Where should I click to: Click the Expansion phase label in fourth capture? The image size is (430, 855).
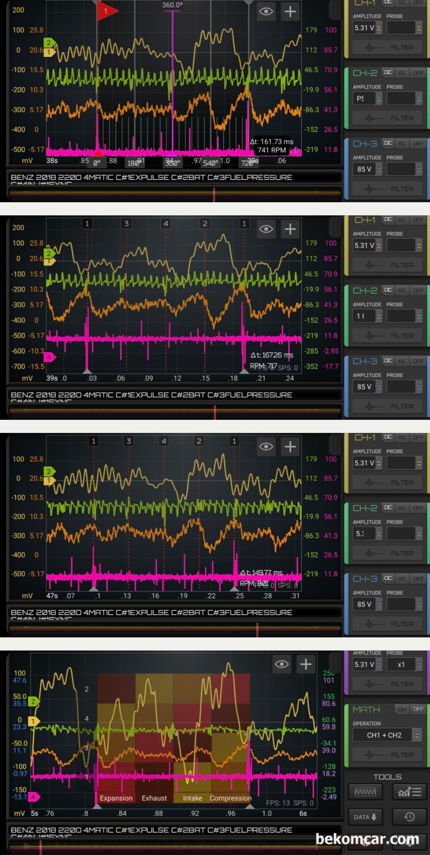pyautogui.click(x=116, y=798)
